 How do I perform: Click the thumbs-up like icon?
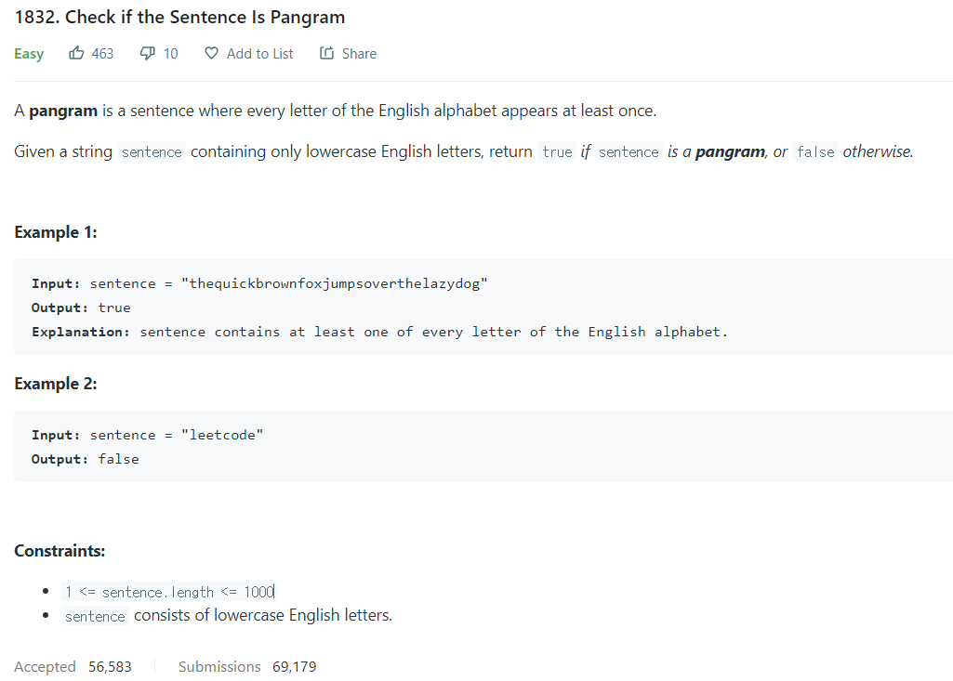pyautogui.click(x=76, y=54)
